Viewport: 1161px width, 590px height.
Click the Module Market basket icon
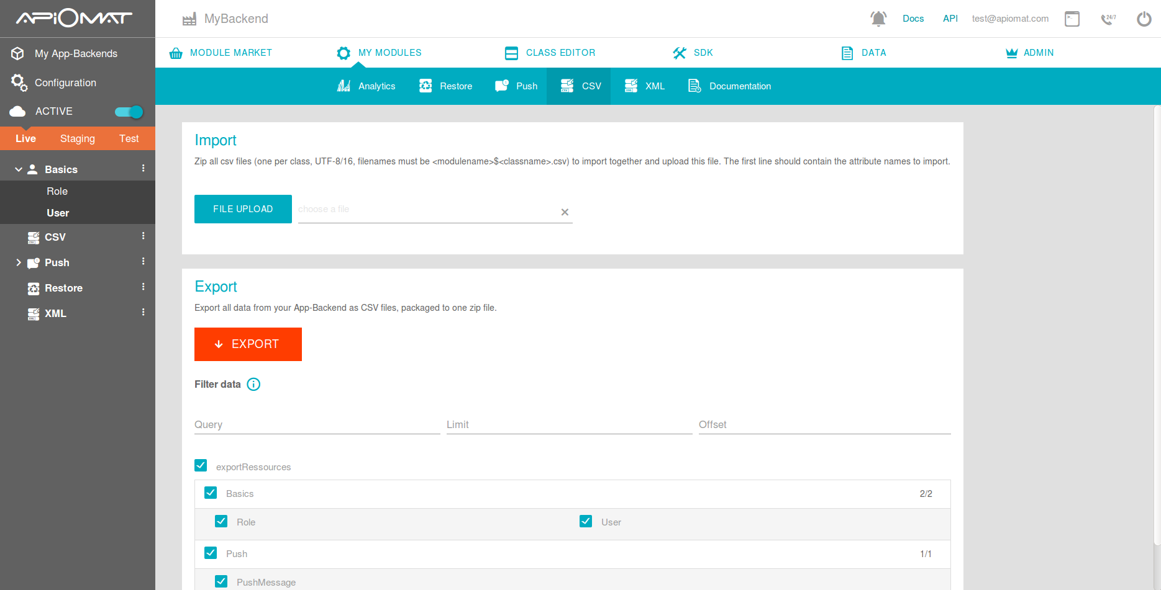[x=176, y=53]
